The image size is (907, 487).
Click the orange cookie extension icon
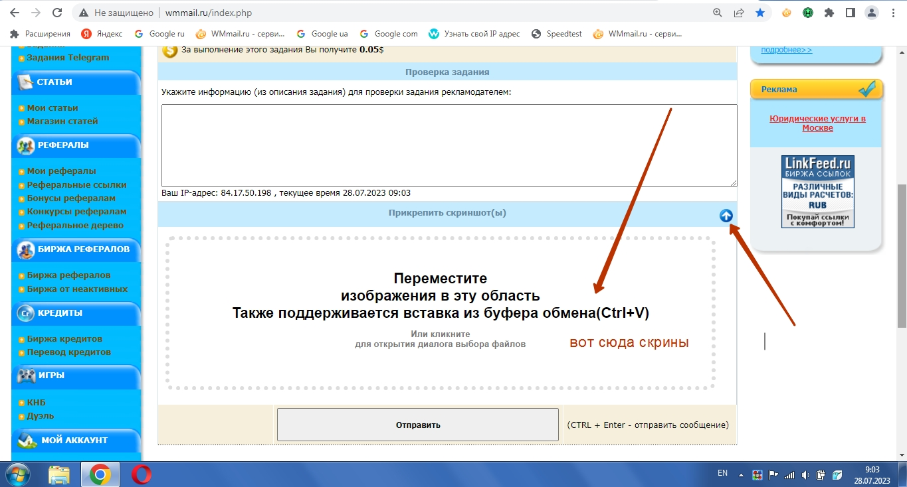coord(786,13)
